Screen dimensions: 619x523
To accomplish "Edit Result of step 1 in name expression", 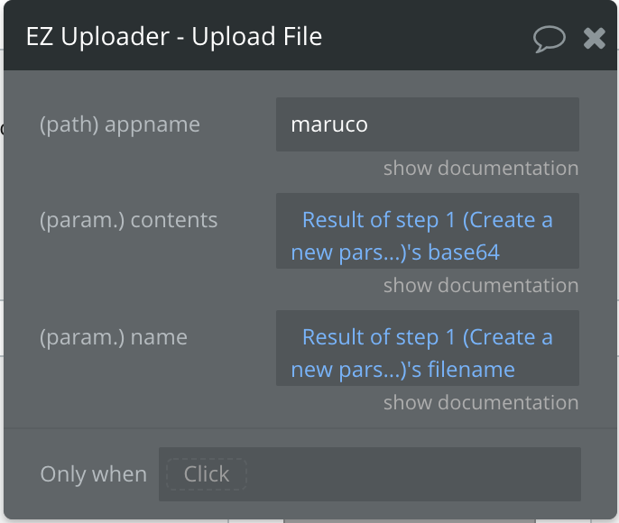I will coord(379,337).
